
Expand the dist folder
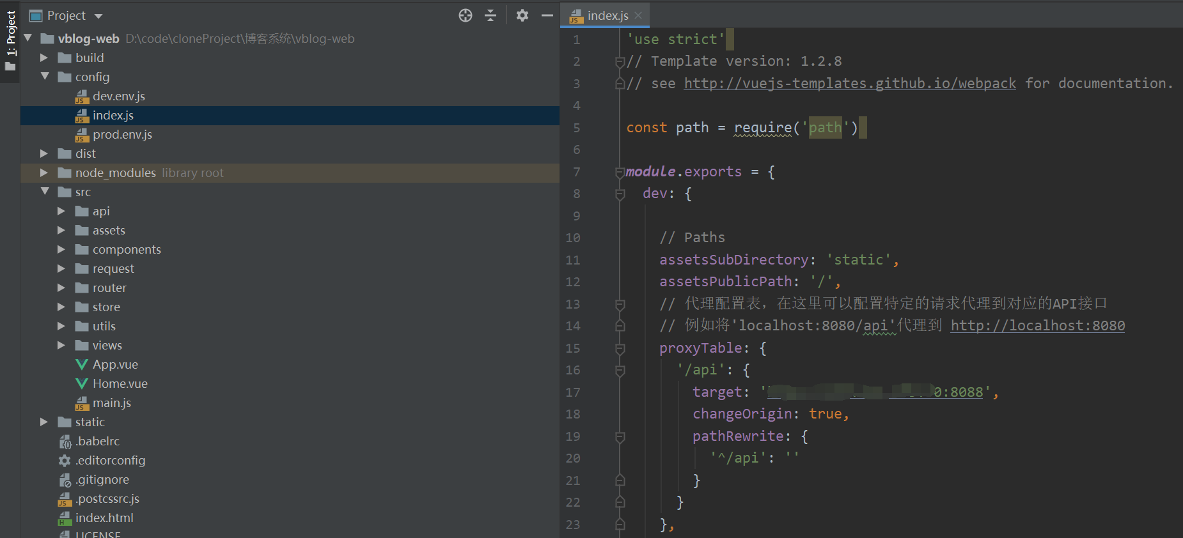click(x=44, y=153)
